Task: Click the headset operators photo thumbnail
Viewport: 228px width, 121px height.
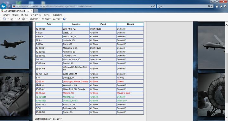Action: [x=15, y=94]
